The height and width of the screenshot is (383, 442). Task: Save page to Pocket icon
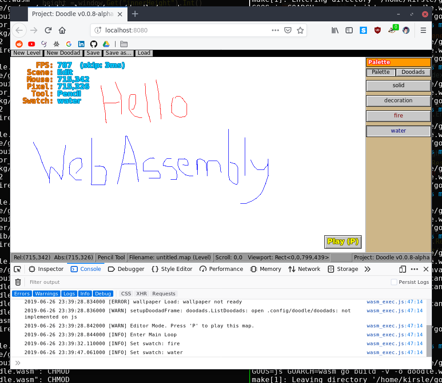tap(288, 30)
